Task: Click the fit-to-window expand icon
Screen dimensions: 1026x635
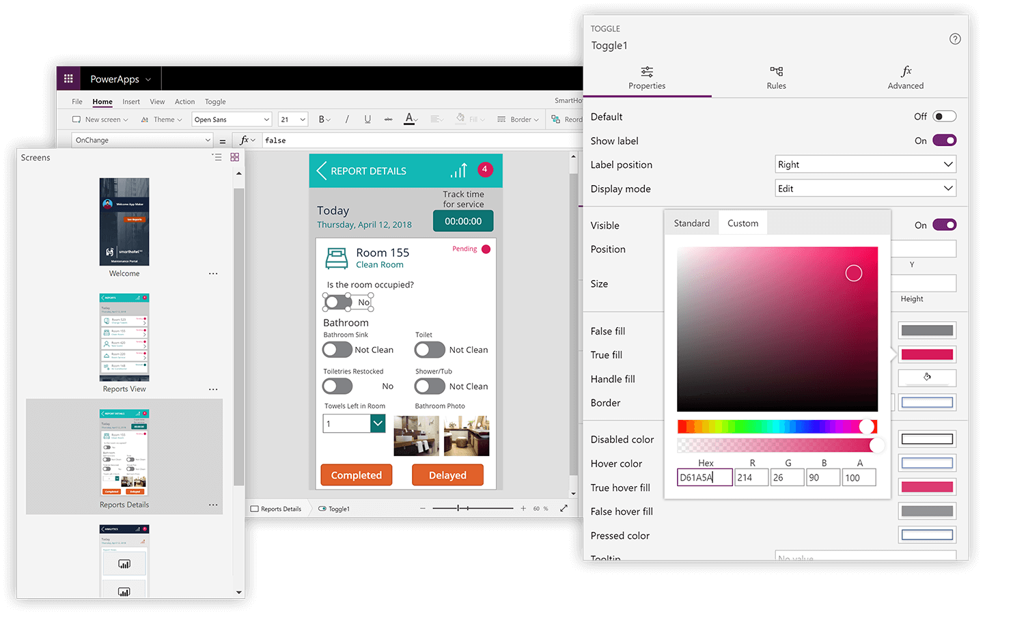Action: 564,508
